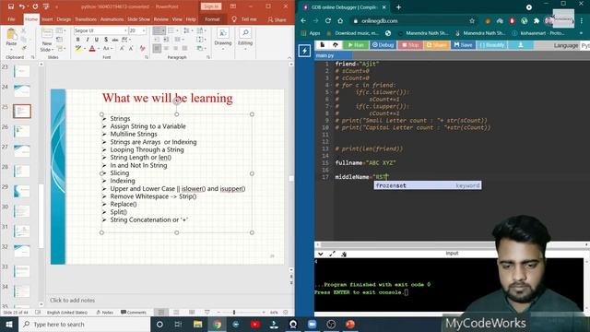Click the Share button in PowerPoint
The image size is (590, 332).
point(277,19)
